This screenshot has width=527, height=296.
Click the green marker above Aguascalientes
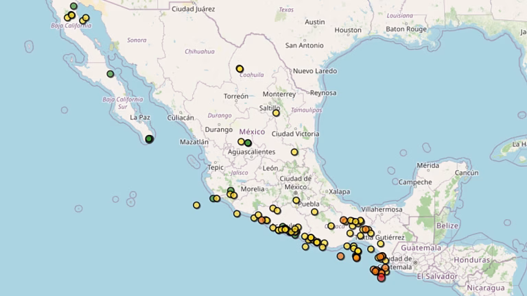(x=248, y=143)
